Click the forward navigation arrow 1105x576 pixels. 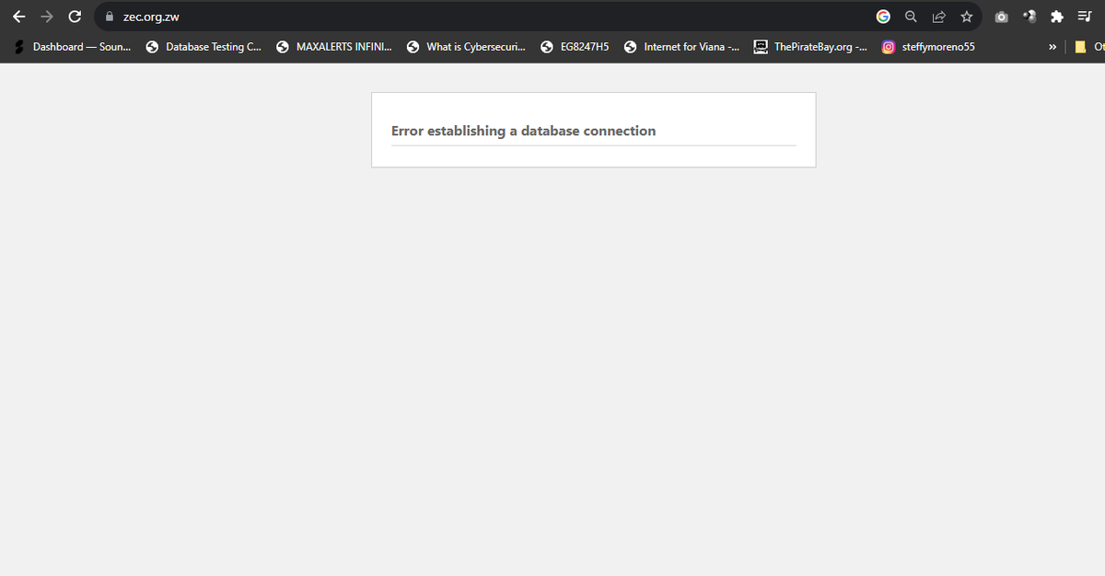point(47,17)
